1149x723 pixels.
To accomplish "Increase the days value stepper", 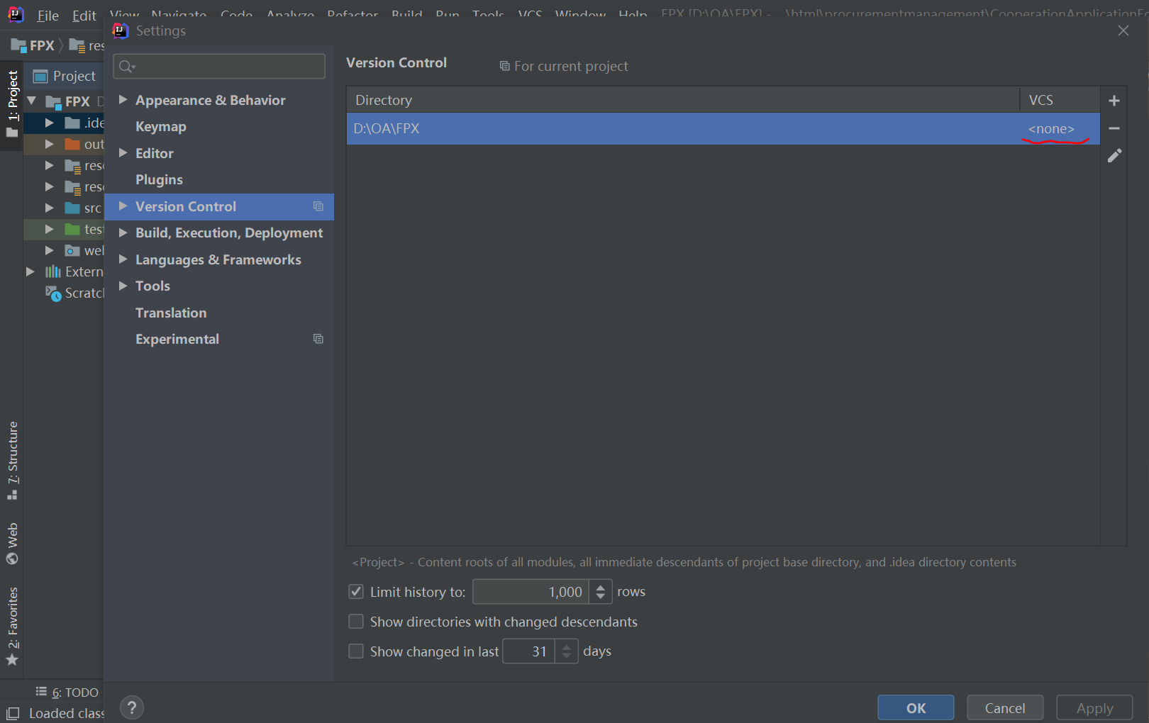I will point(566,646).
